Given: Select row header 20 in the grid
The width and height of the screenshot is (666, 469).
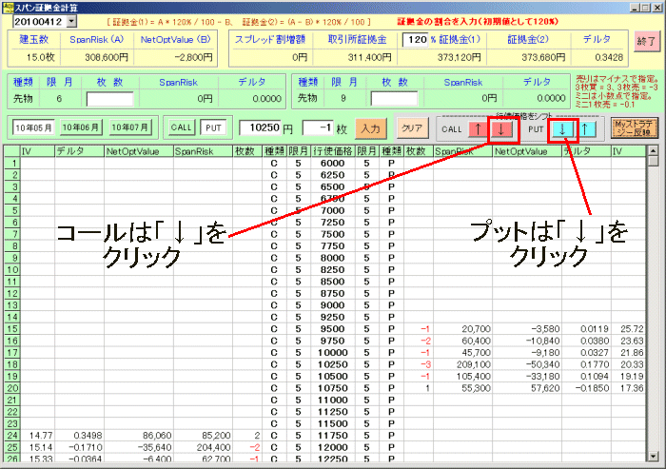Looking at the screenshot, I should 12,388.
